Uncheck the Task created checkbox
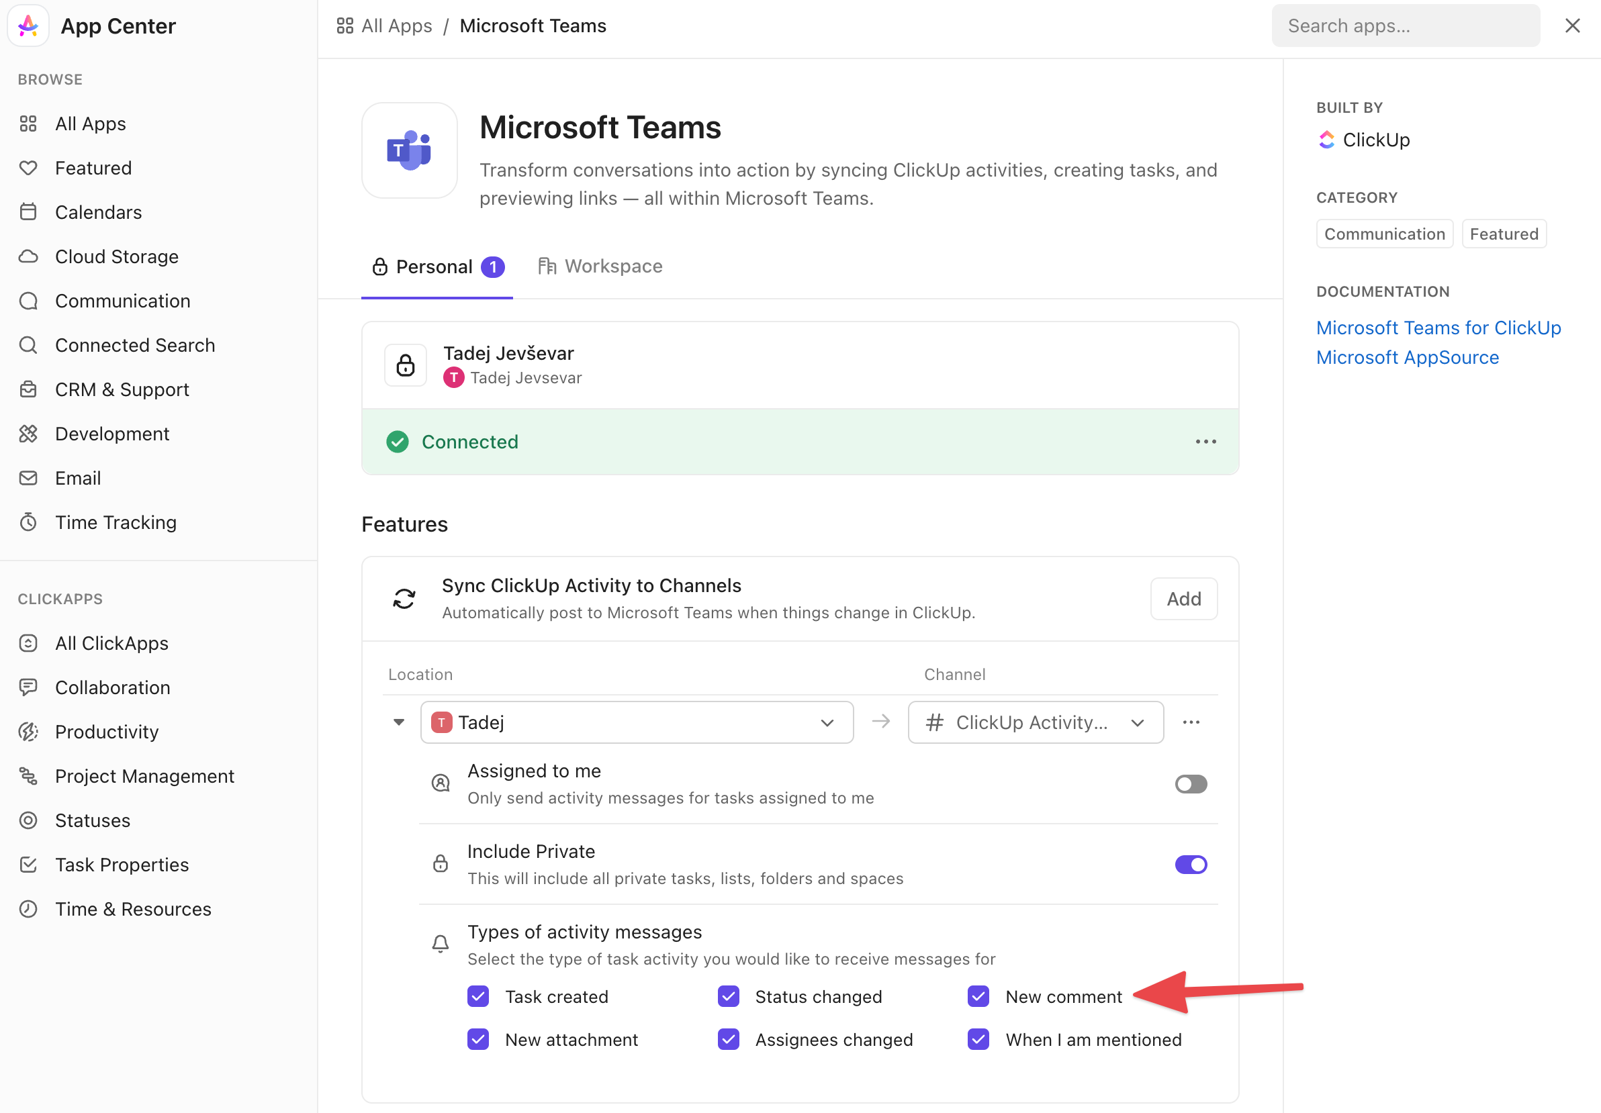1601x1113 pixels. (477, 997)
